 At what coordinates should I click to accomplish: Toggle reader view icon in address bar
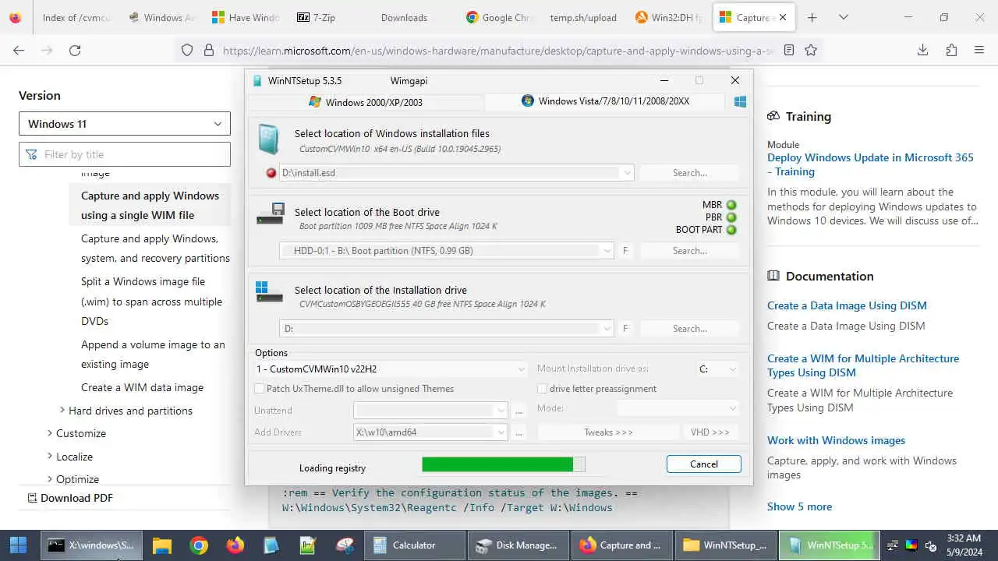[x=789, y=50]
